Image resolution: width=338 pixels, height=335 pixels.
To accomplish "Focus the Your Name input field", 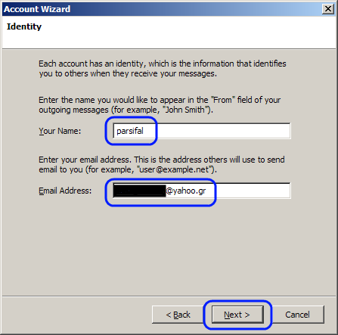I will click(202, 131).
